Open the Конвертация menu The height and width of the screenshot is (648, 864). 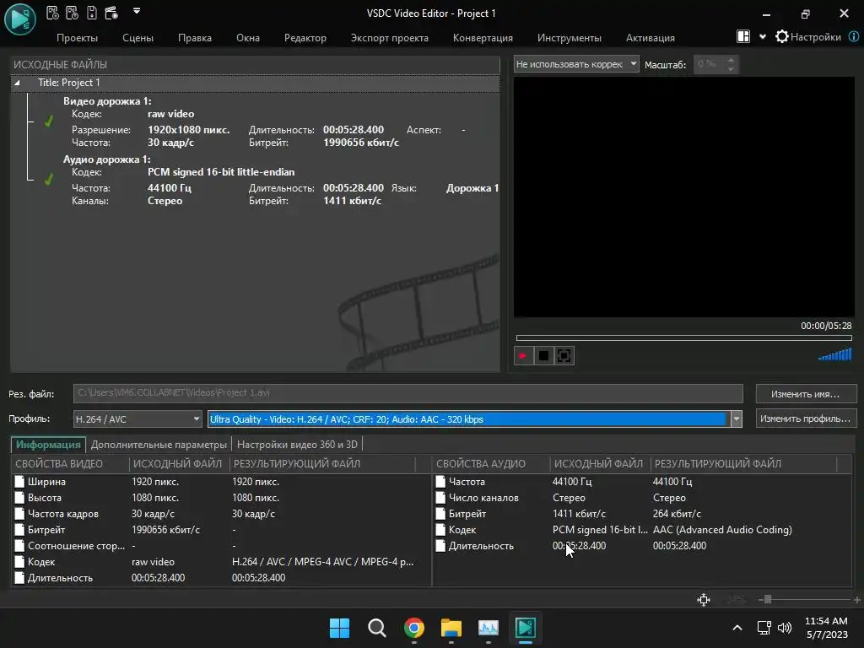[483, 37]
